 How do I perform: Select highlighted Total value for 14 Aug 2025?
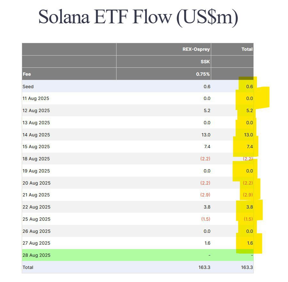(x=248, y=135)
